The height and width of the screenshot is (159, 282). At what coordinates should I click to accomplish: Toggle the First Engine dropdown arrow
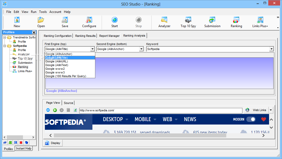pos(92,49)
